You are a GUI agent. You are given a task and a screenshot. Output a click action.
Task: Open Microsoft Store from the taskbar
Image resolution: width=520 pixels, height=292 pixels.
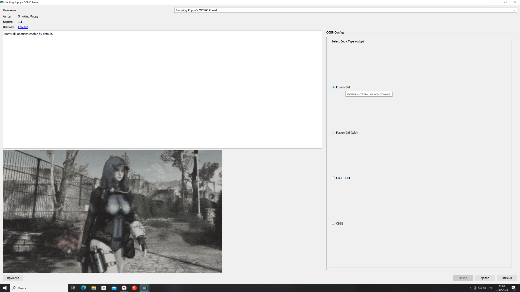(104, 288)
